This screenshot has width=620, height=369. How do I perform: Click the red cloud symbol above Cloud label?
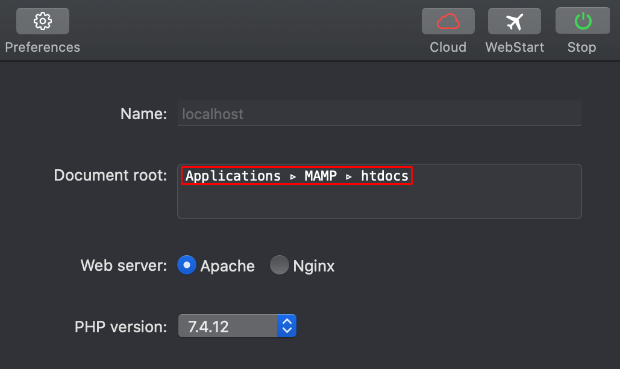point(448,21)
